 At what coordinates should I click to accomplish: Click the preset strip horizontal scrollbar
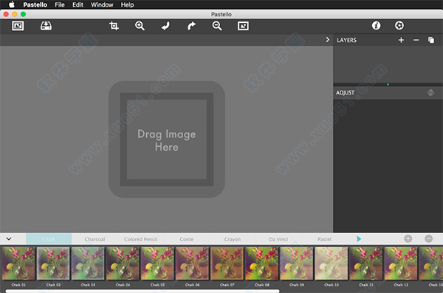coord(142,291)
